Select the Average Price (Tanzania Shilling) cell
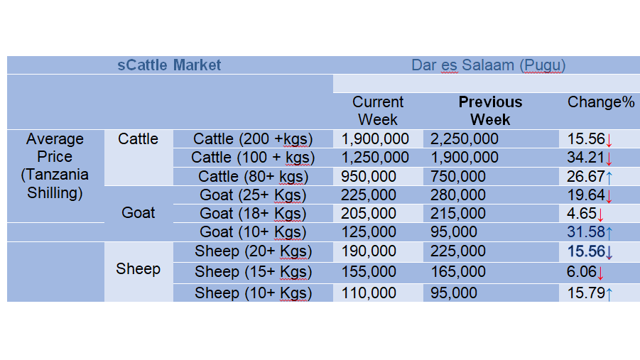This screenshot has width=640, height=360. (55, 165)
